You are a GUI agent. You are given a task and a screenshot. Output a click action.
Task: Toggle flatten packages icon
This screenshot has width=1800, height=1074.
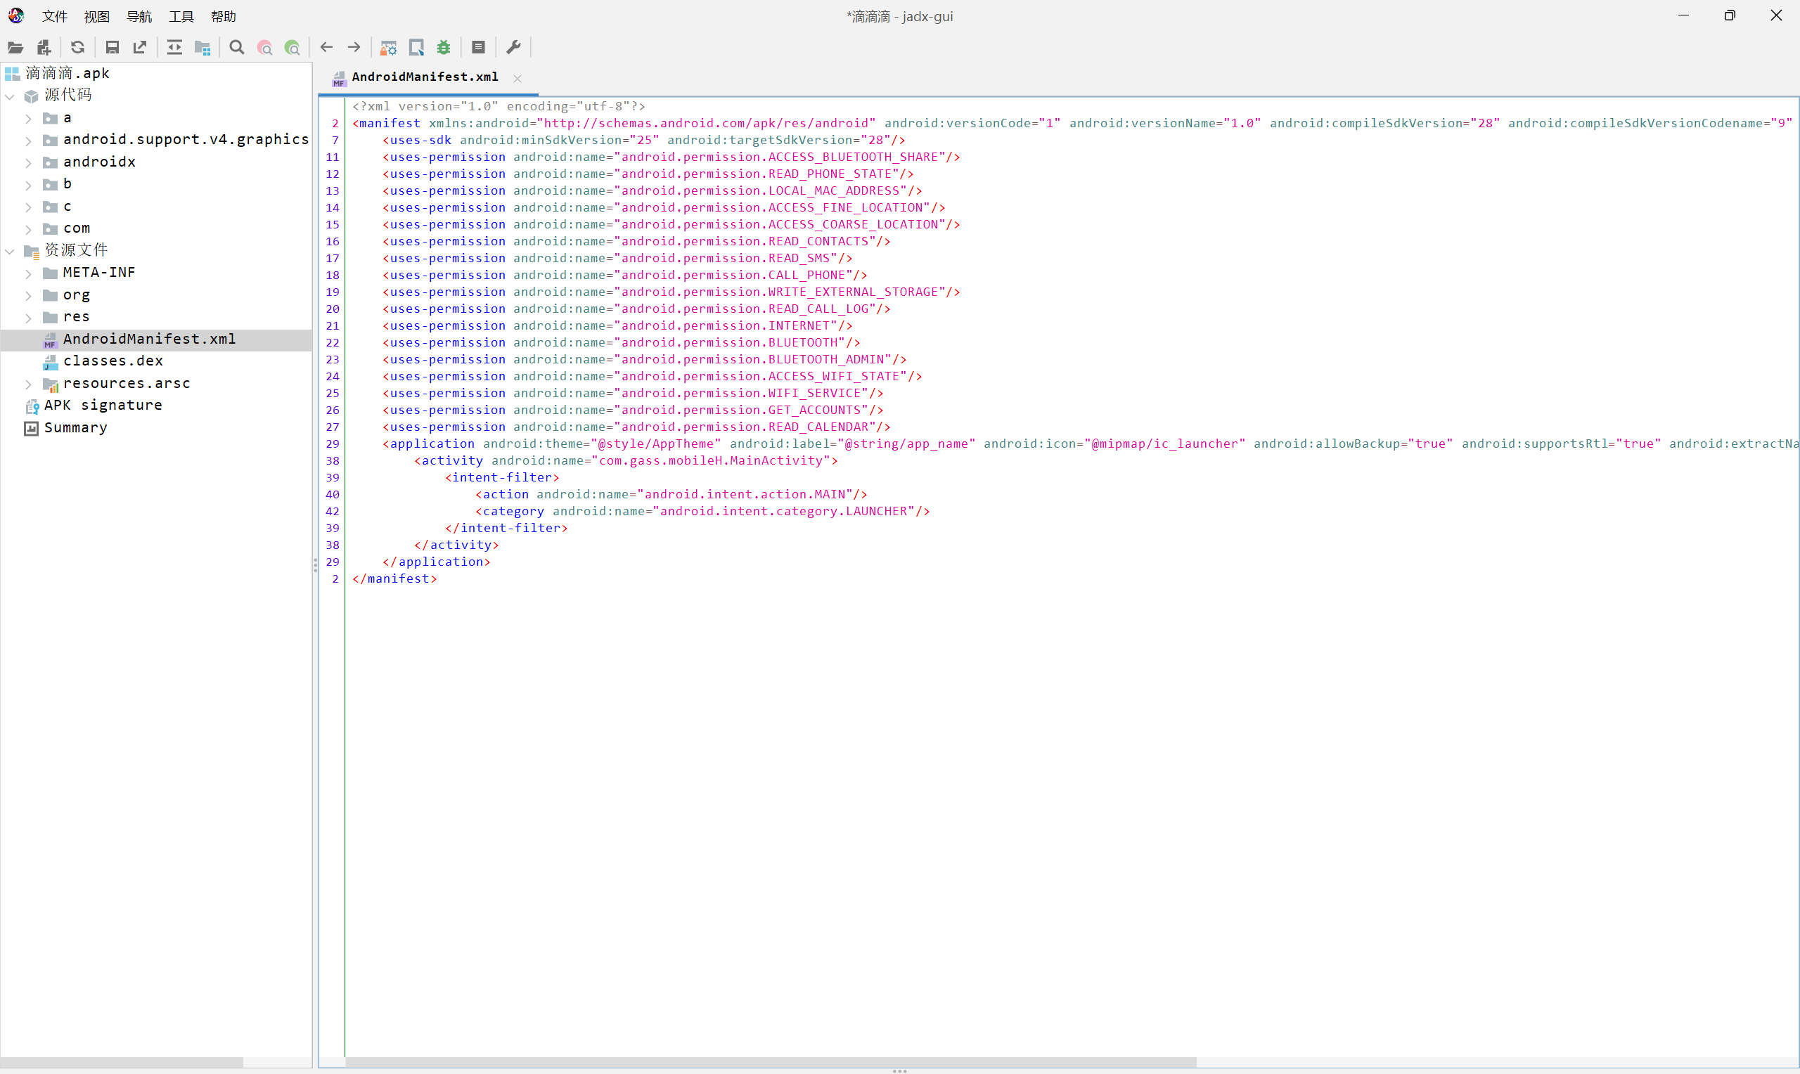click(202, 48)
